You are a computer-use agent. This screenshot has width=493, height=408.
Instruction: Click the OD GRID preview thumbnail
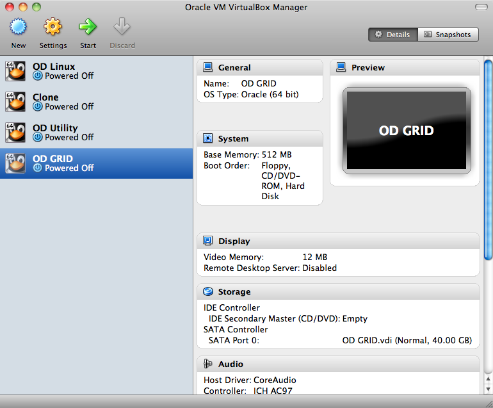coord(407,131)
